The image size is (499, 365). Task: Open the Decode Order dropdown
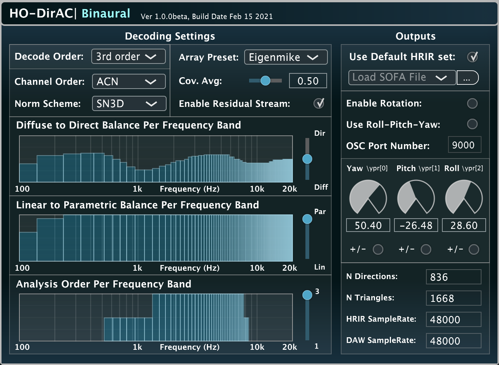[129, 56]
